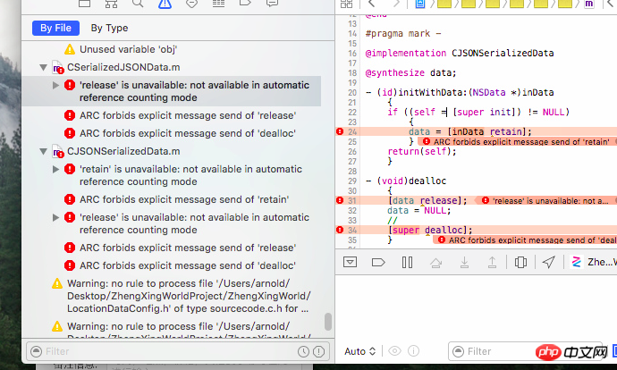The width and height of the screenshot is (617, 370).
Task: Click the .m file icon in jump bar
Action: (589, 4)
